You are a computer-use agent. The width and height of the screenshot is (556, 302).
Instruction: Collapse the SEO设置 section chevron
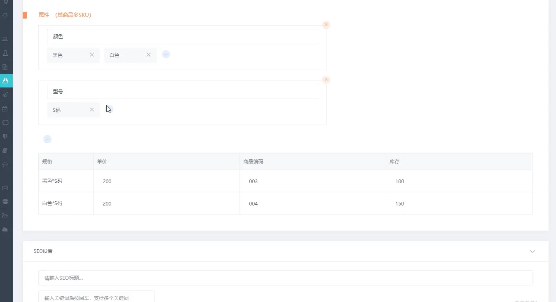(x=533, y=251)
